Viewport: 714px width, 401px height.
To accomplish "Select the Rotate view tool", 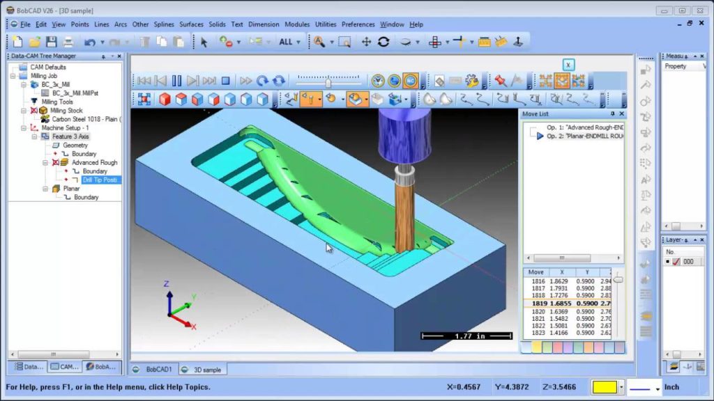I will coord(383,42).
